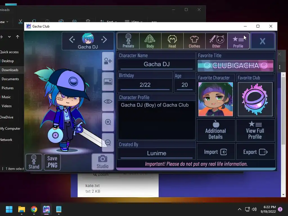Open Studio with the camera button
The width and height of the screenshot is (288, 216).
[102, 162]
